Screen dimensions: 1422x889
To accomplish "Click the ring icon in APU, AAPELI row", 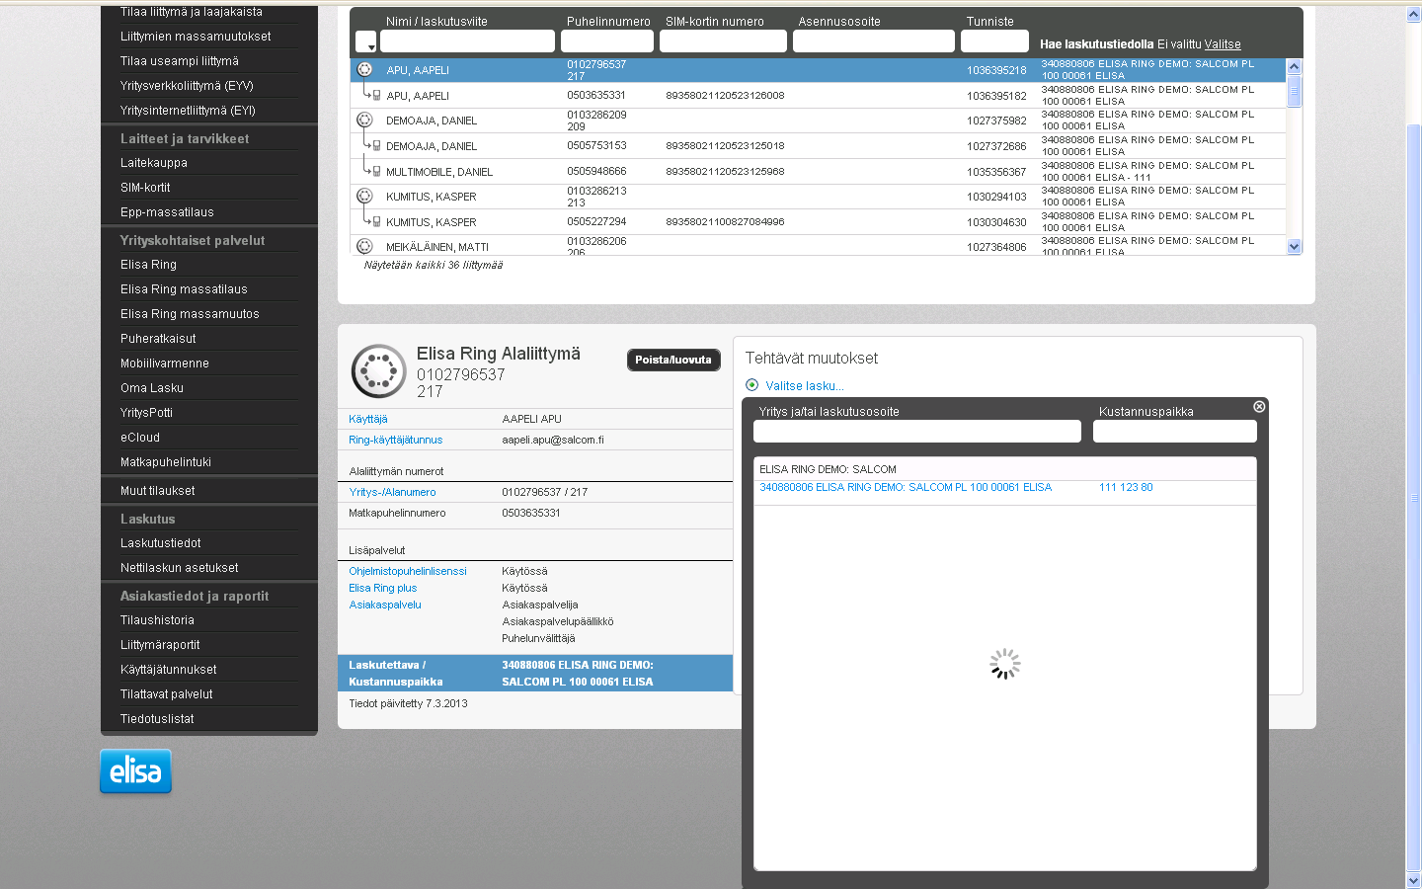I will point(364,69).
